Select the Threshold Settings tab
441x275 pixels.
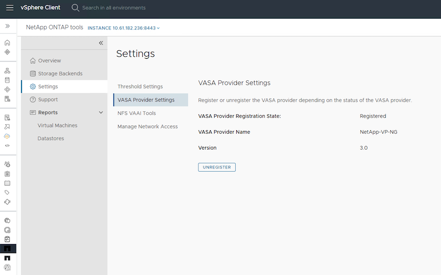(x=140, y=87)
